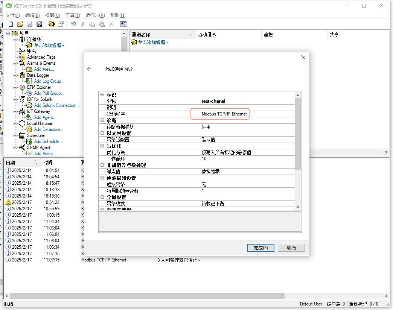Screen dimensions: 393x310
Task: Click the IDF for Splunk icon
Action: point(22,99)
